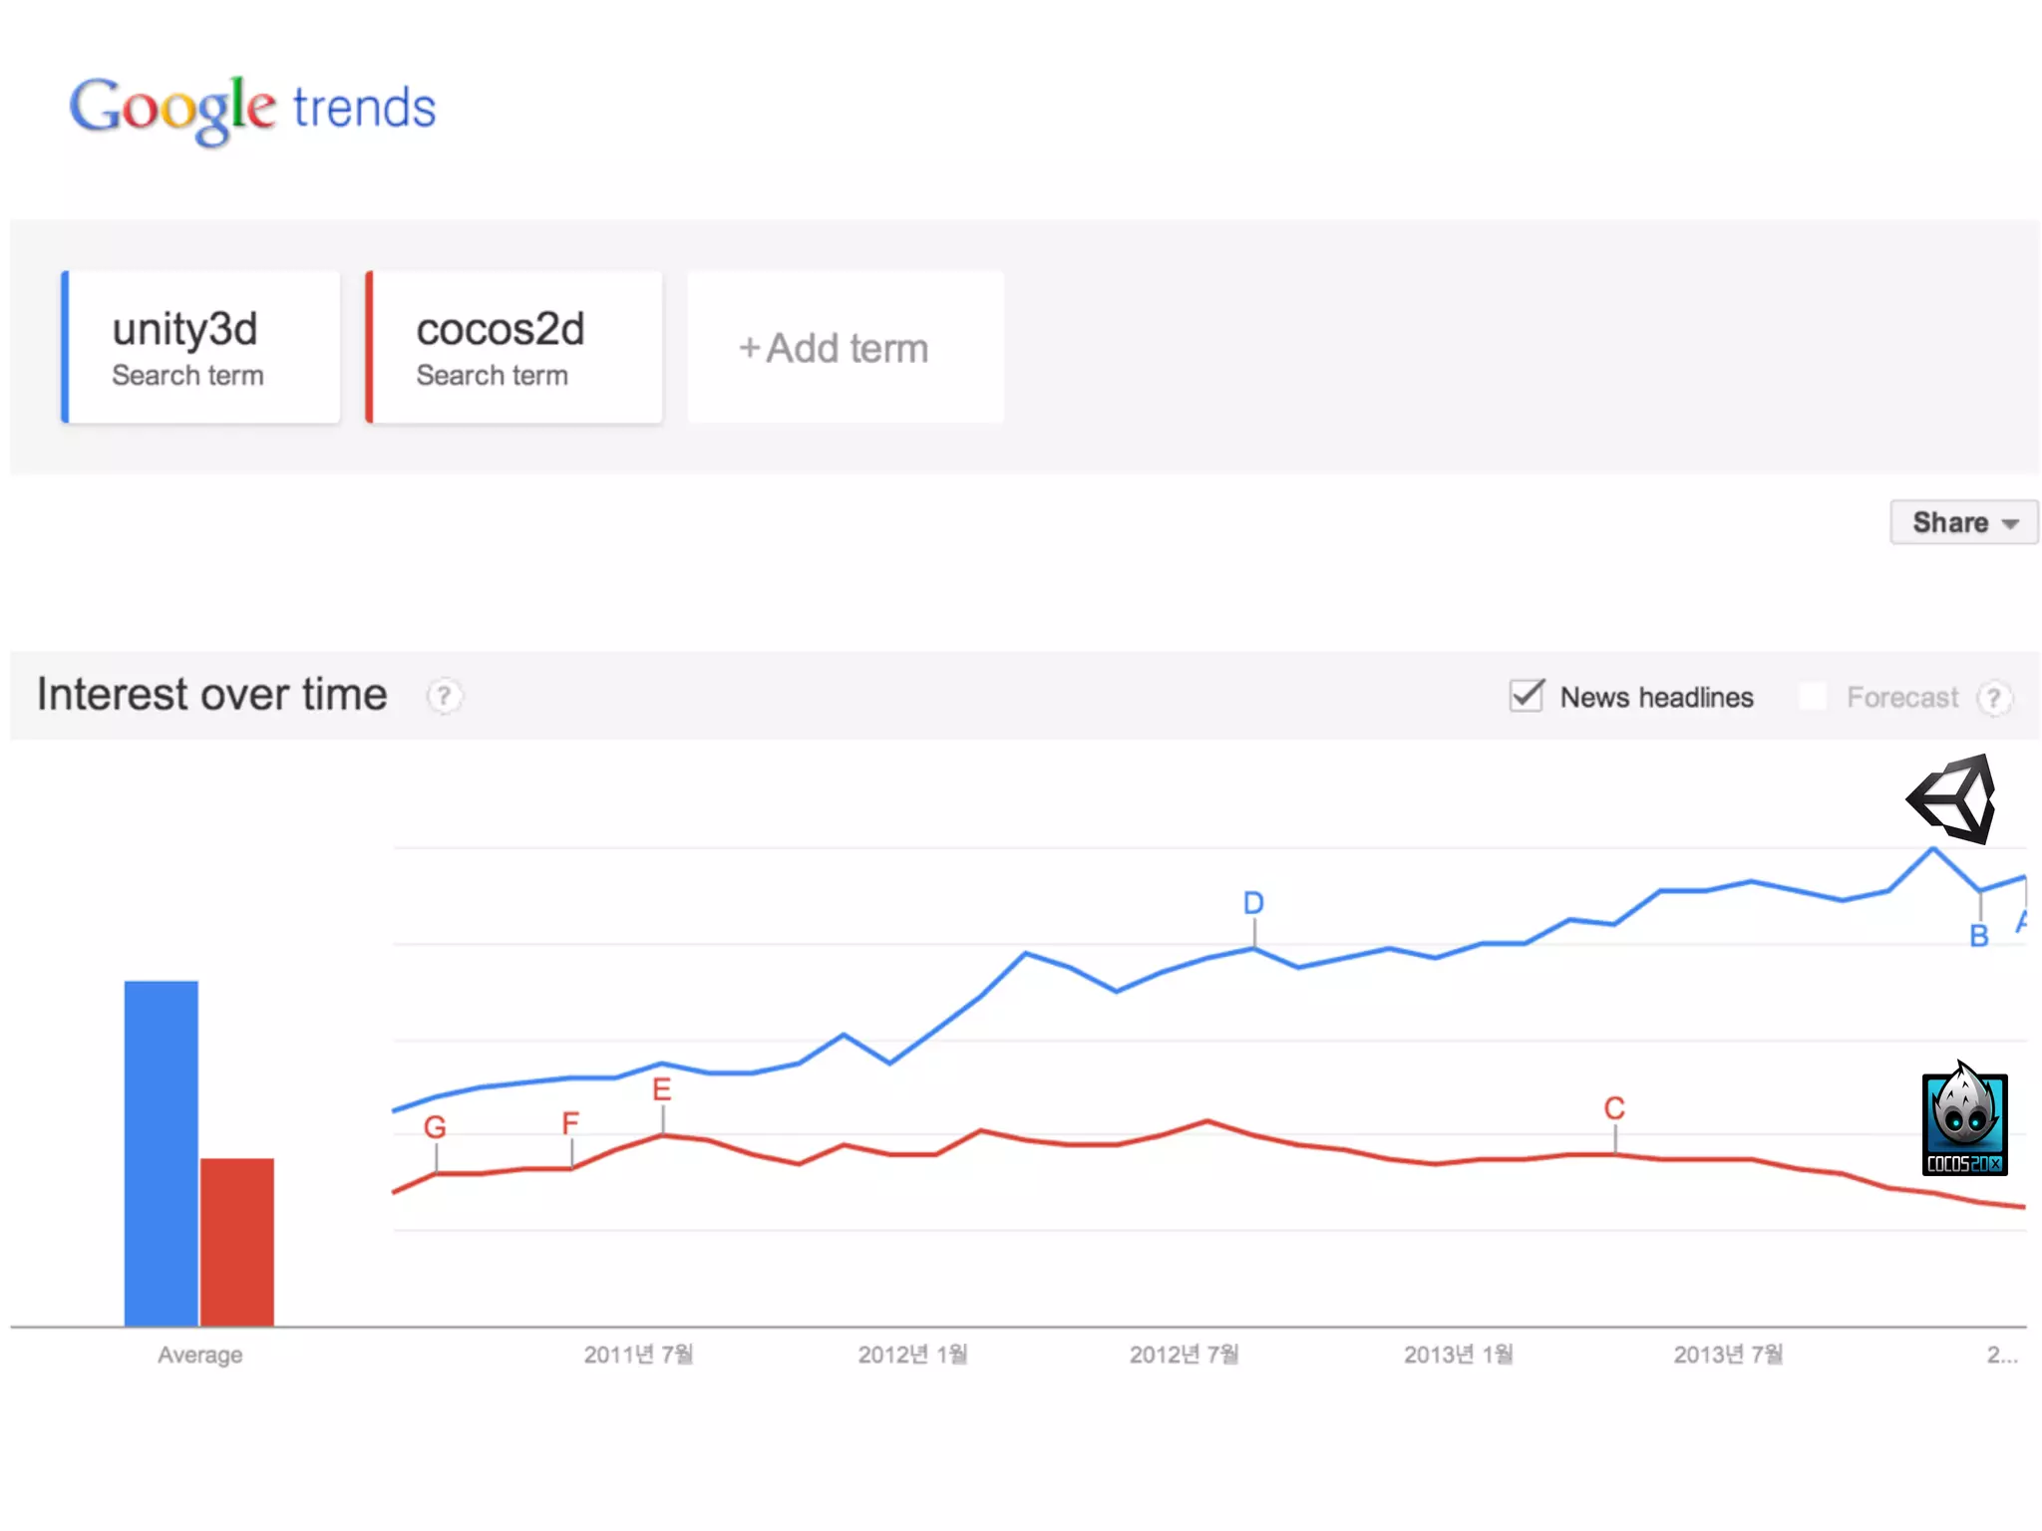Click the blue unity3d average bar
Viewport: 2042px width, 1531px height.
pyautogui.click(x=161, y=1152)
